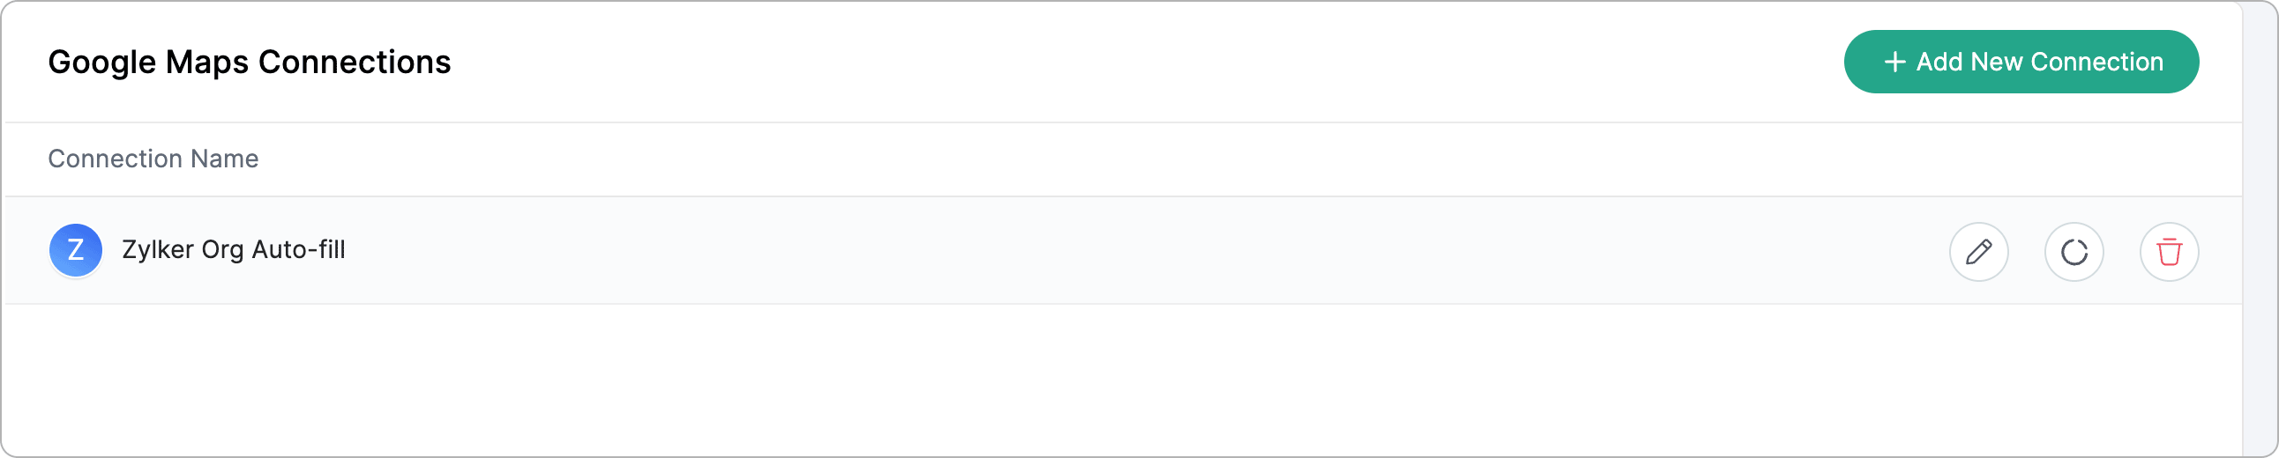
Task: Click the empty area below the connections table
Action: (x=1062, y=380)
